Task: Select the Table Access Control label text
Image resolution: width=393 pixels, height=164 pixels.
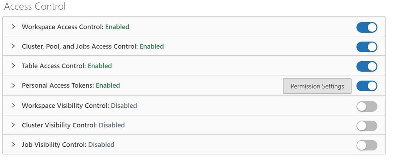Action: click(54, 66)
